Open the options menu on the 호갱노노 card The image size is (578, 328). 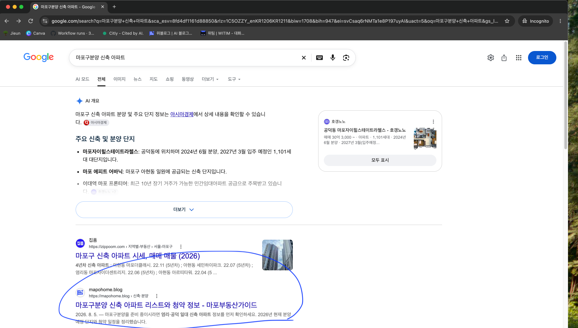[x=433, y=122]
